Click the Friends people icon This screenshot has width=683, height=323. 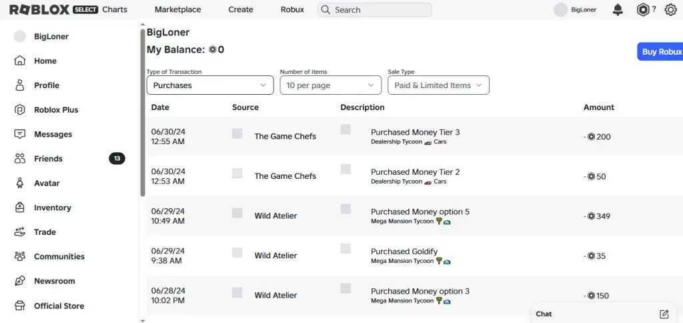coord(19,158)
